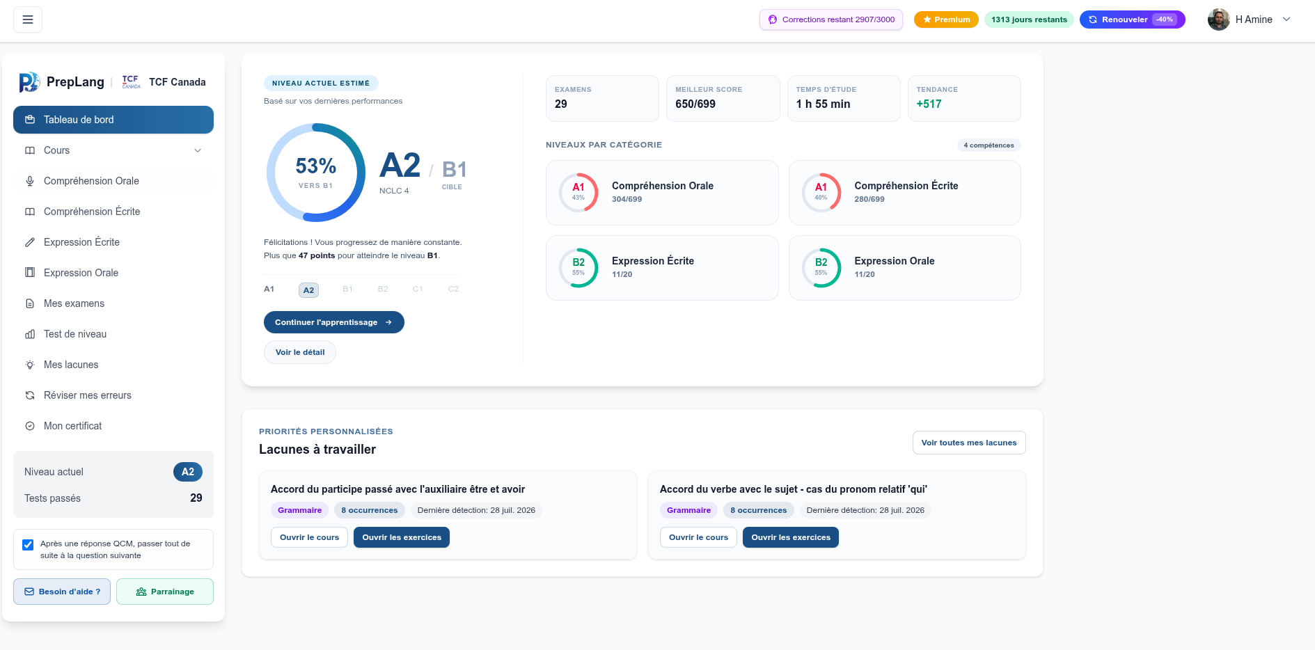
Task: Open Test de niveau page
Action: (x=113, y=334)
